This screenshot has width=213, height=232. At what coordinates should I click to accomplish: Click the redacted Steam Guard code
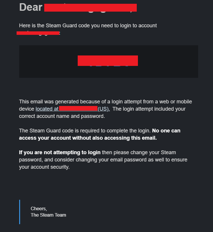(108, 61)
